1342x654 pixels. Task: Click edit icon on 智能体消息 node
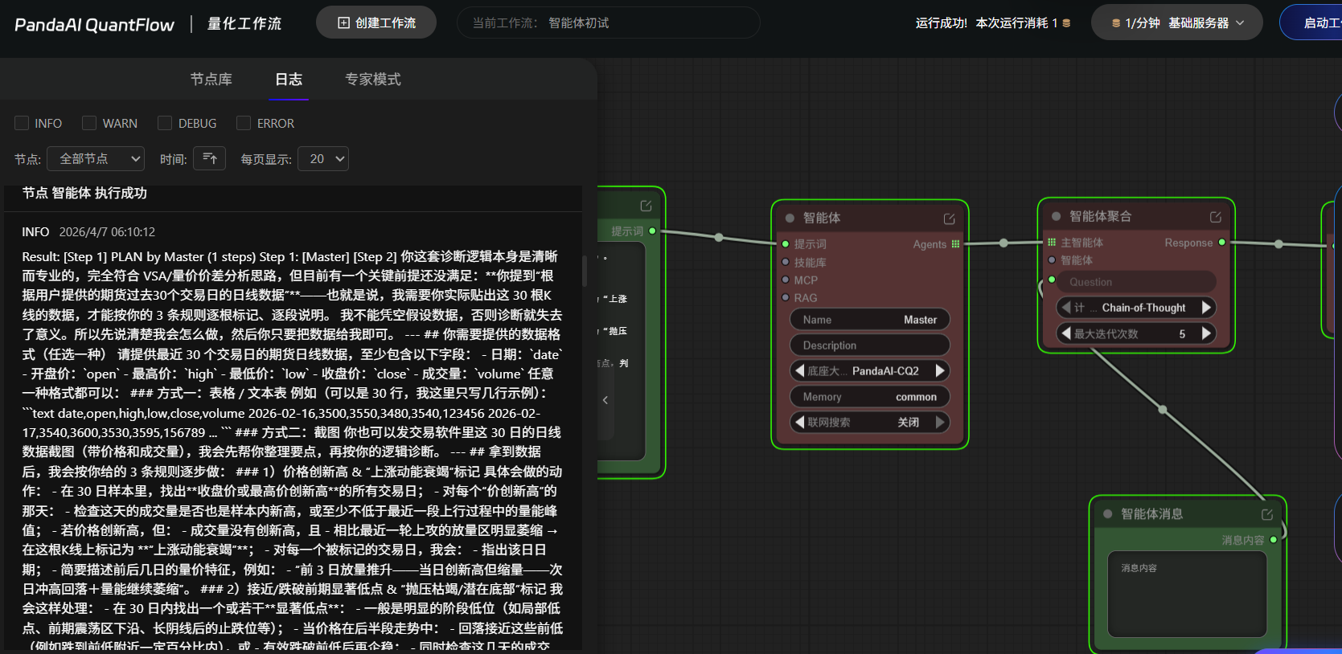point(1267,514)
